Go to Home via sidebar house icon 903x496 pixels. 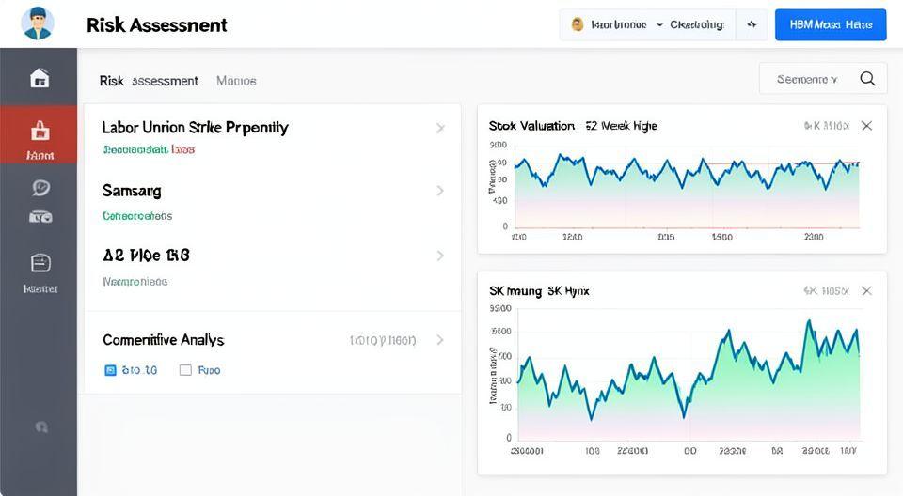coord(40,78)
